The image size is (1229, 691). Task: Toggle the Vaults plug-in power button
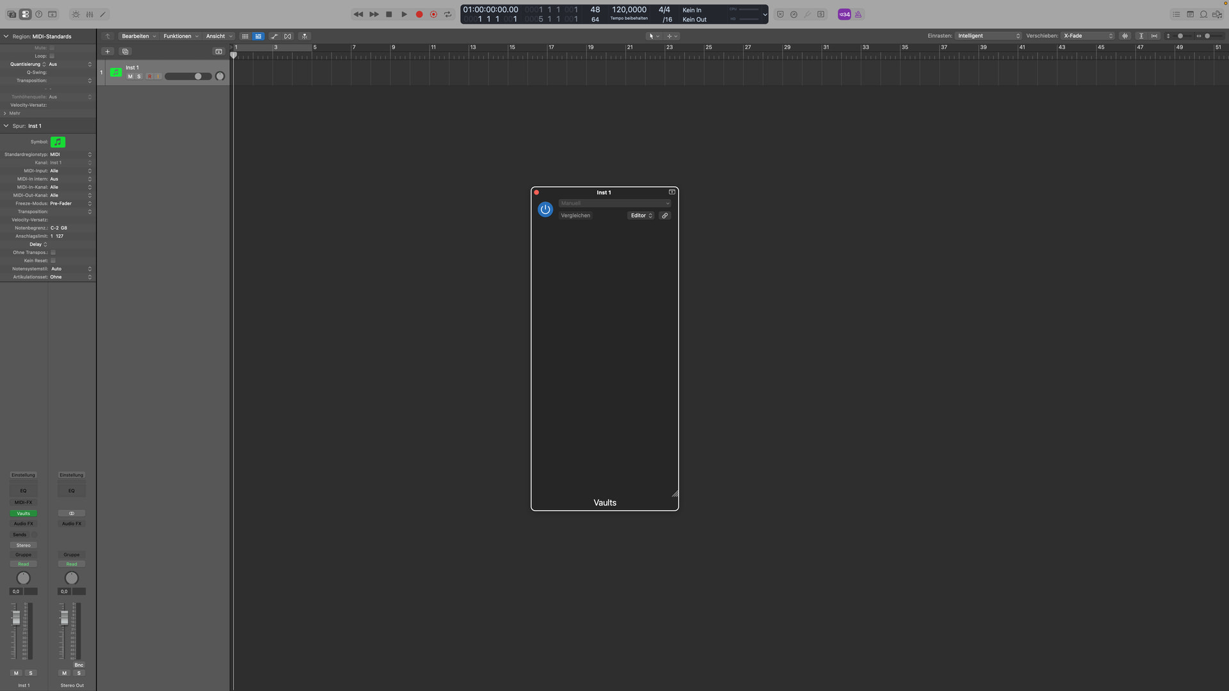point(545,209)
